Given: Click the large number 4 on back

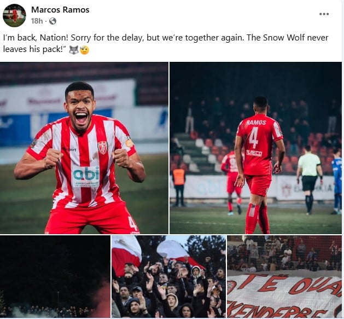Looking at the screenshot, I should pos(253,138).
